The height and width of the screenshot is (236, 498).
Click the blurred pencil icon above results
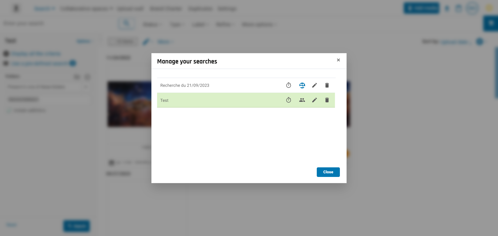146,42
